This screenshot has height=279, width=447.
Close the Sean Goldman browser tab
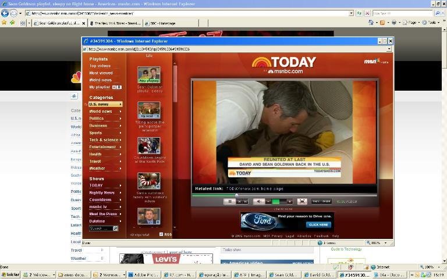point(84,23)
